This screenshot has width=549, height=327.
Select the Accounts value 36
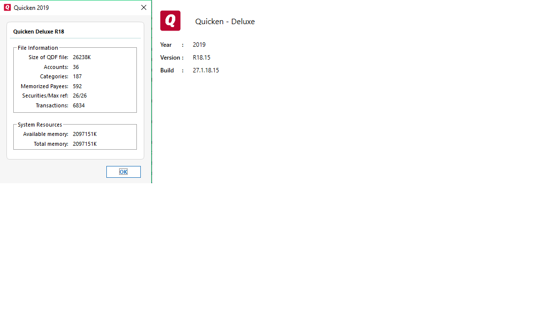click(76, 67)
